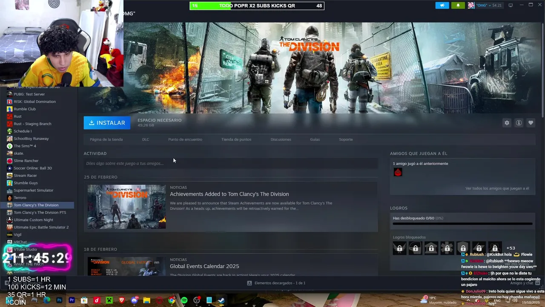545x307 pixels.
Task: Click the friend's red avatar icon
Action: 398,172
